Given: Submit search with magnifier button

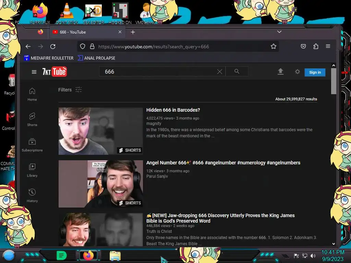Looking at the screenshot, I should pos(237,72).
